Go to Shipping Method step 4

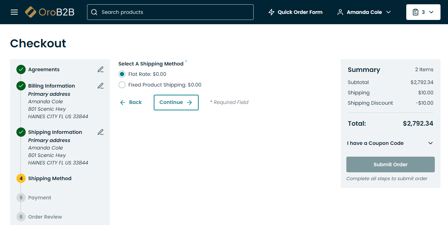point(50,178)
